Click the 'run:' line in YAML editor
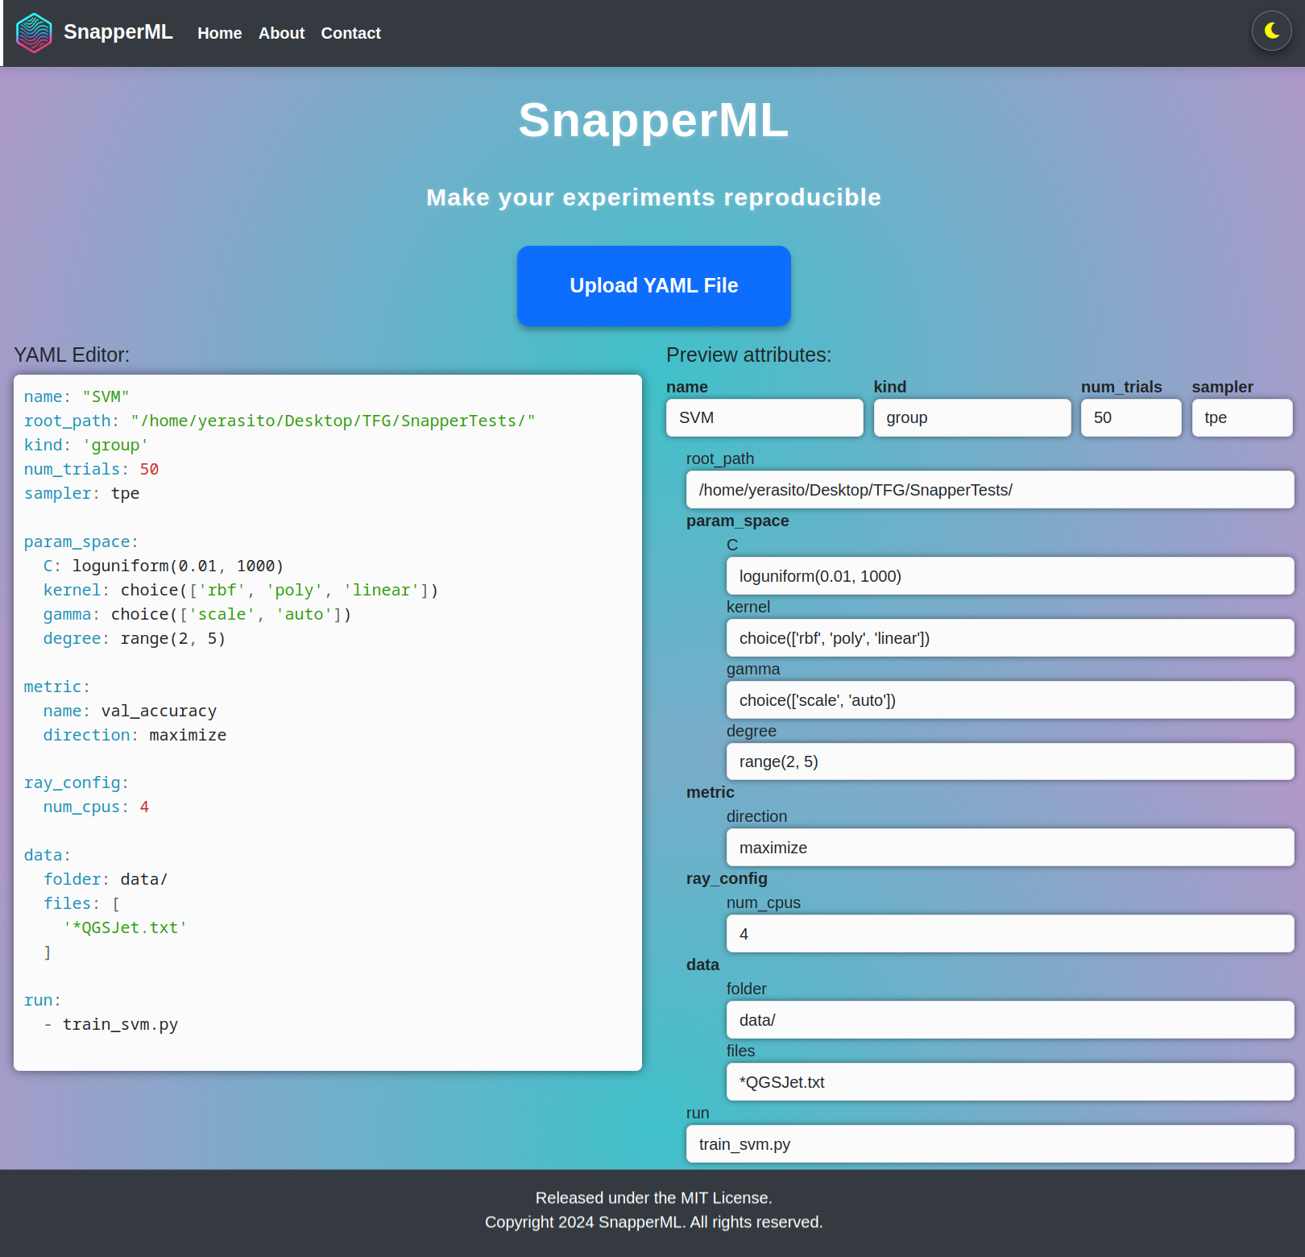 pos(43,1000)
